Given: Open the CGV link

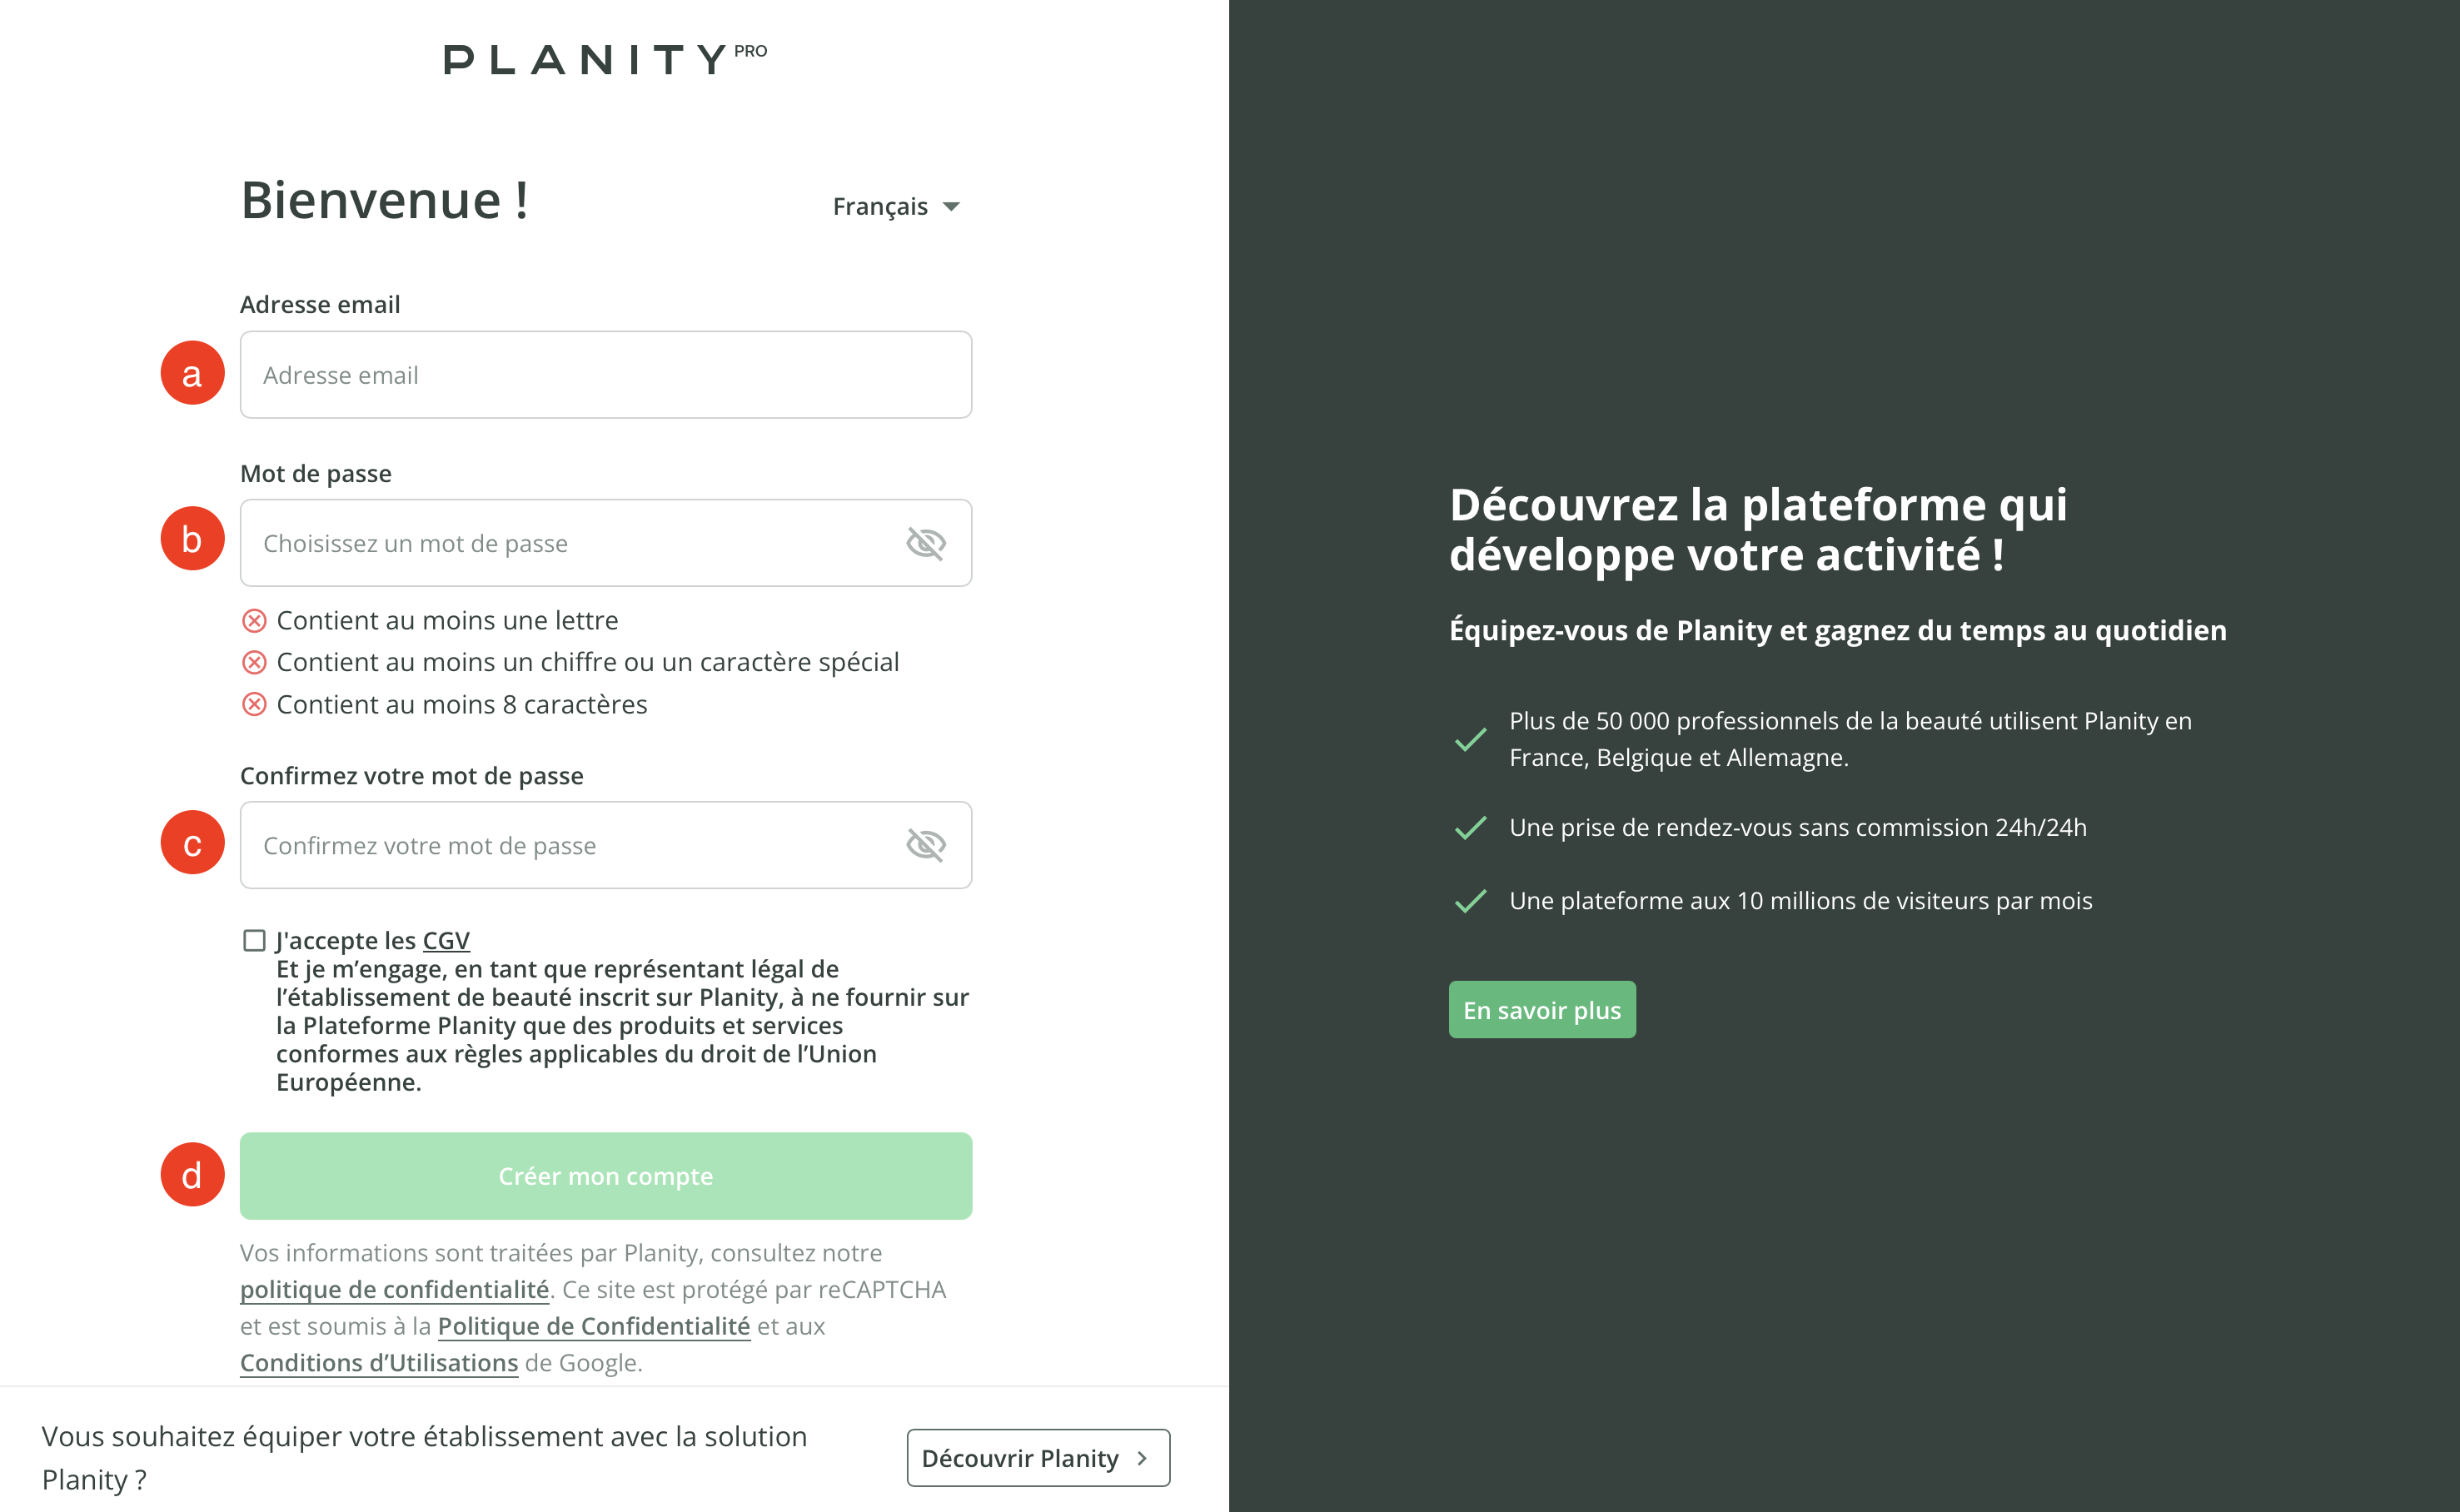Looking at the screenshot, I should [x=446, y=940].
